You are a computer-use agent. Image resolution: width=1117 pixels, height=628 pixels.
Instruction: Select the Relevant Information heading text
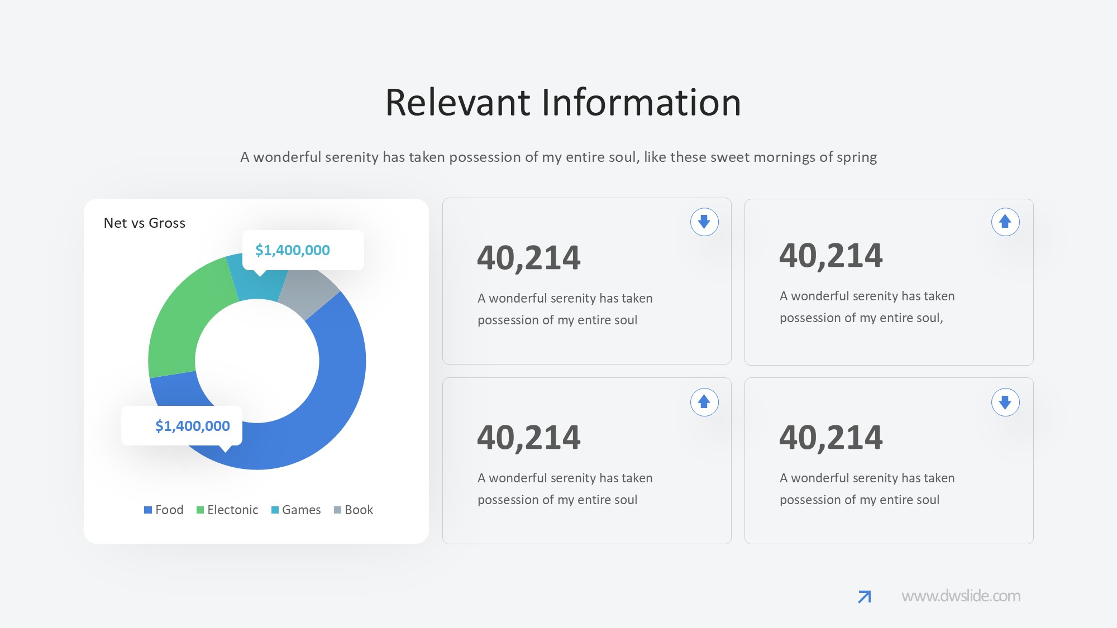[563, 103]
